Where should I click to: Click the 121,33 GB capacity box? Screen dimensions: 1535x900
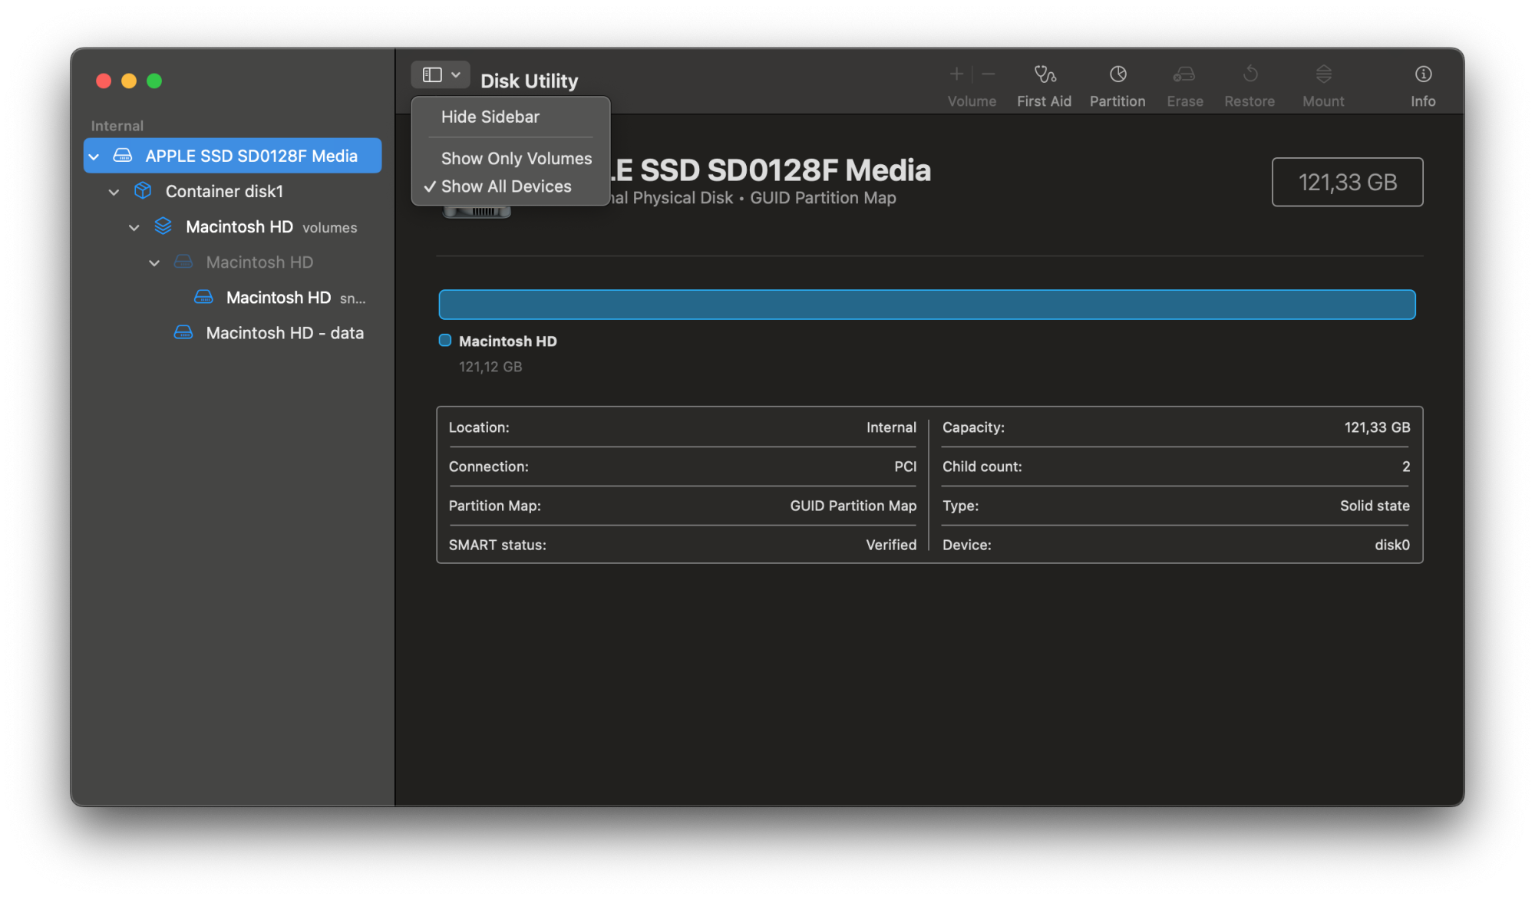[x=1346, y=182]
